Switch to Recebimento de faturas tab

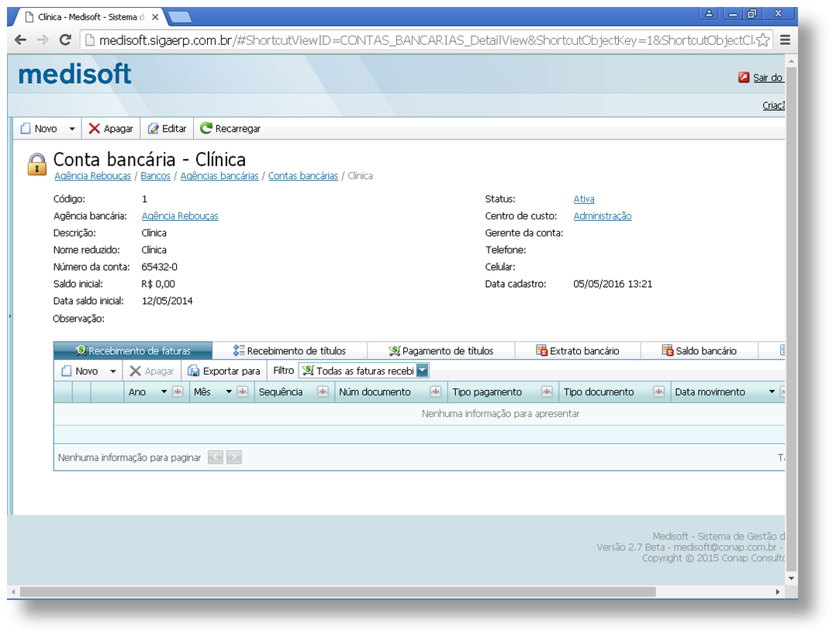pyautogui.click(x=133, y=350)
